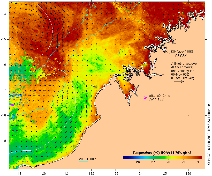The width and height of the screenshot is (212, 176).
Task: Click the small closed cyan contour near top of map
Action: [94, 5]
